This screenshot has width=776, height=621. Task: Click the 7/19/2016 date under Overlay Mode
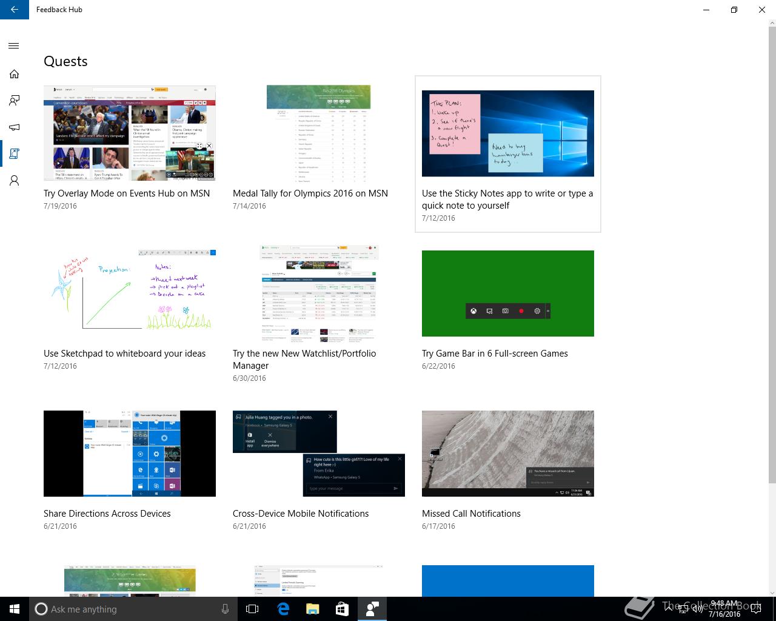60,206
